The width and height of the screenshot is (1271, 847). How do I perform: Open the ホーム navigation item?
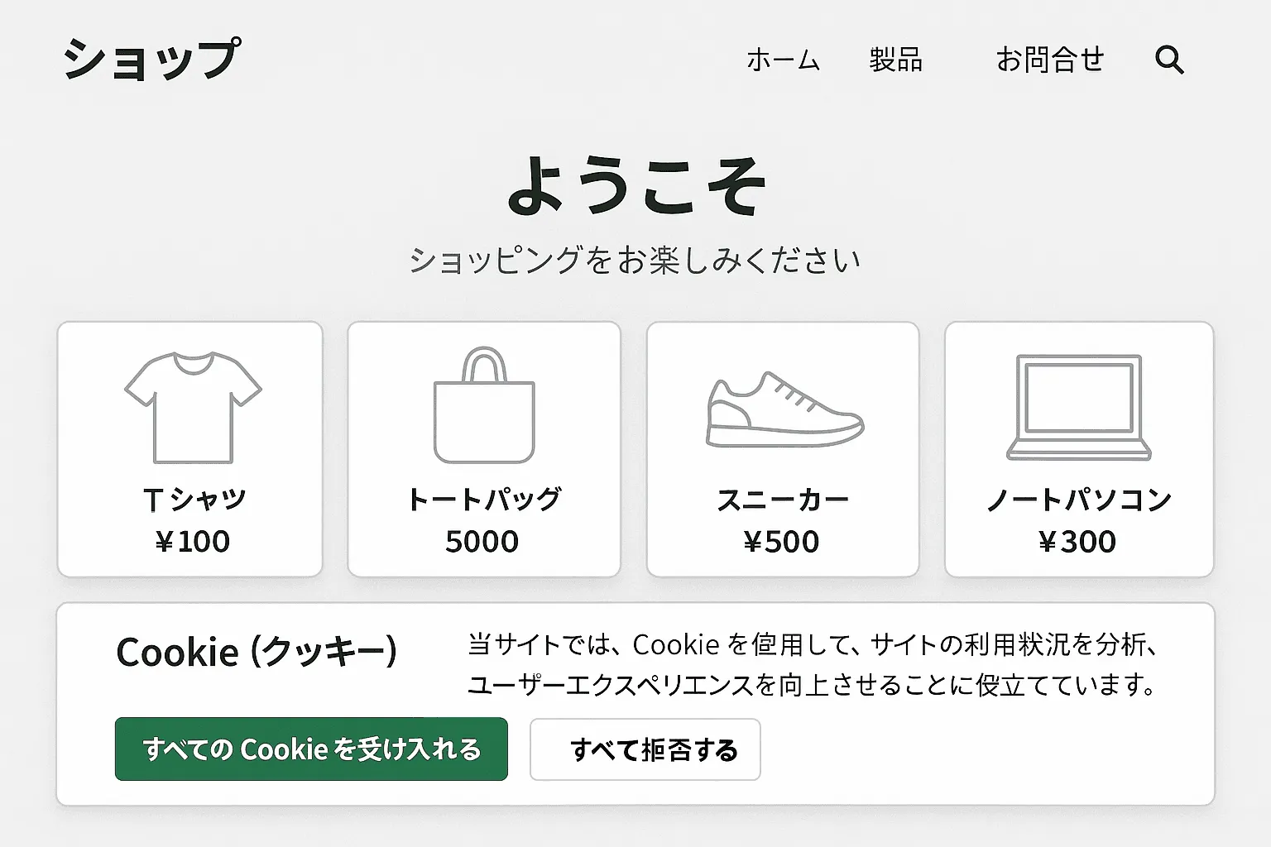(x=782, y=60)
